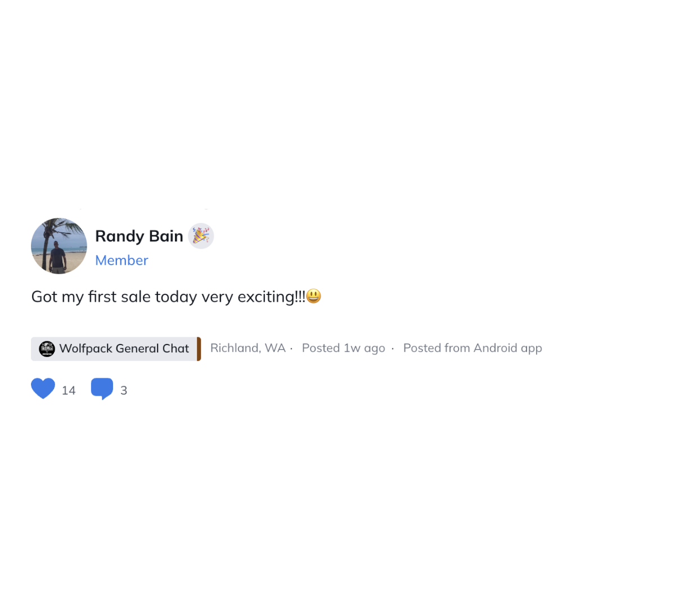The width and height of the screenshot is (675, 608).
Task: Open the Wolfpack General Chat space tag
Action: point(116,349)
